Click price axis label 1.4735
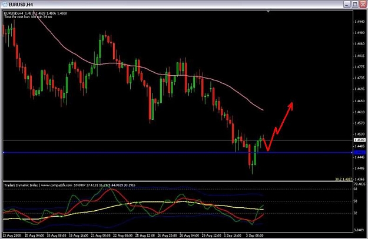This screenshot has height=239, width=368. pyautogui.click(x=360, y=78)
